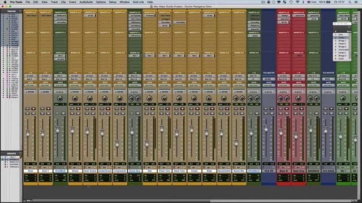Open the group selector on Kick track

tap(31, 92)
